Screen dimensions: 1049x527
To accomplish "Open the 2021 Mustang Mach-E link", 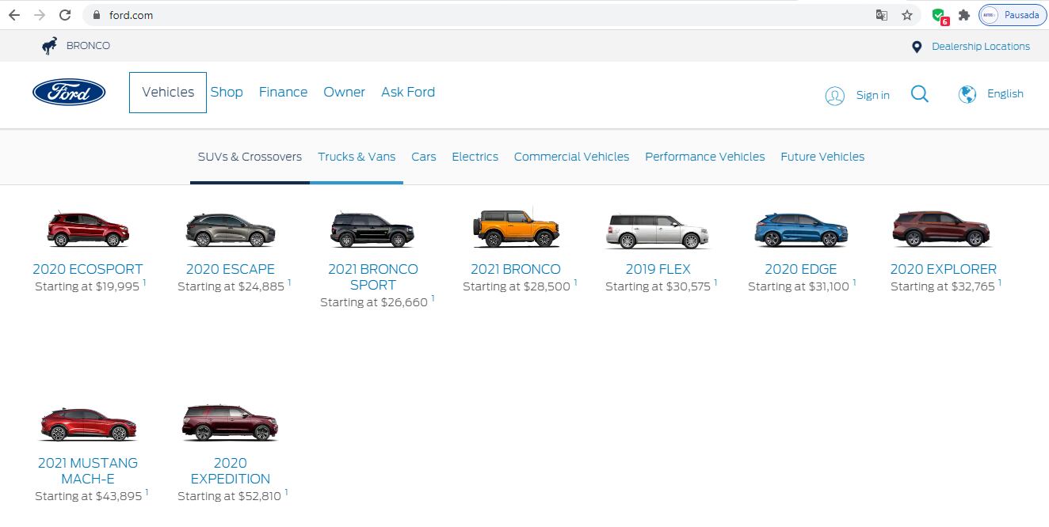I will pos(88,470).
